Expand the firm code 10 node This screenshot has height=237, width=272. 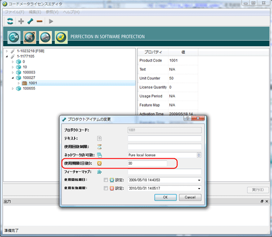click(x=13, y=67)
